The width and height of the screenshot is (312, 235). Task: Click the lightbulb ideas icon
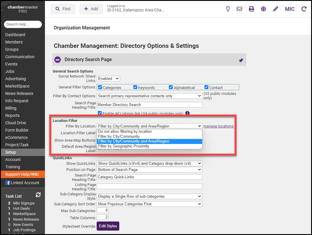click(x=228, y=9)
